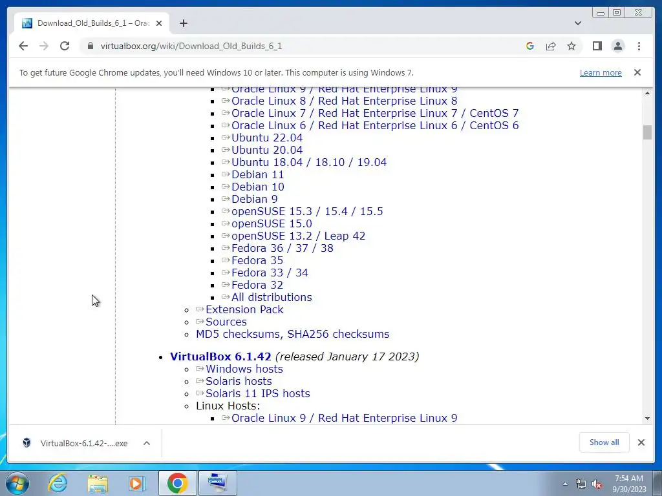
Task: Toggle the Chrome side panel
Action: tap(597, 46)
